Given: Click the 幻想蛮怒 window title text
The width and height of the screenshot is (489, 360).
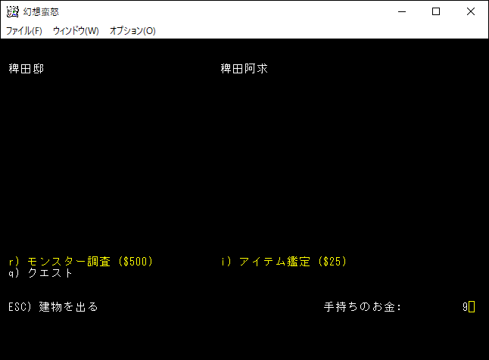Looking at the screenshot, I should tap(41, 11).
